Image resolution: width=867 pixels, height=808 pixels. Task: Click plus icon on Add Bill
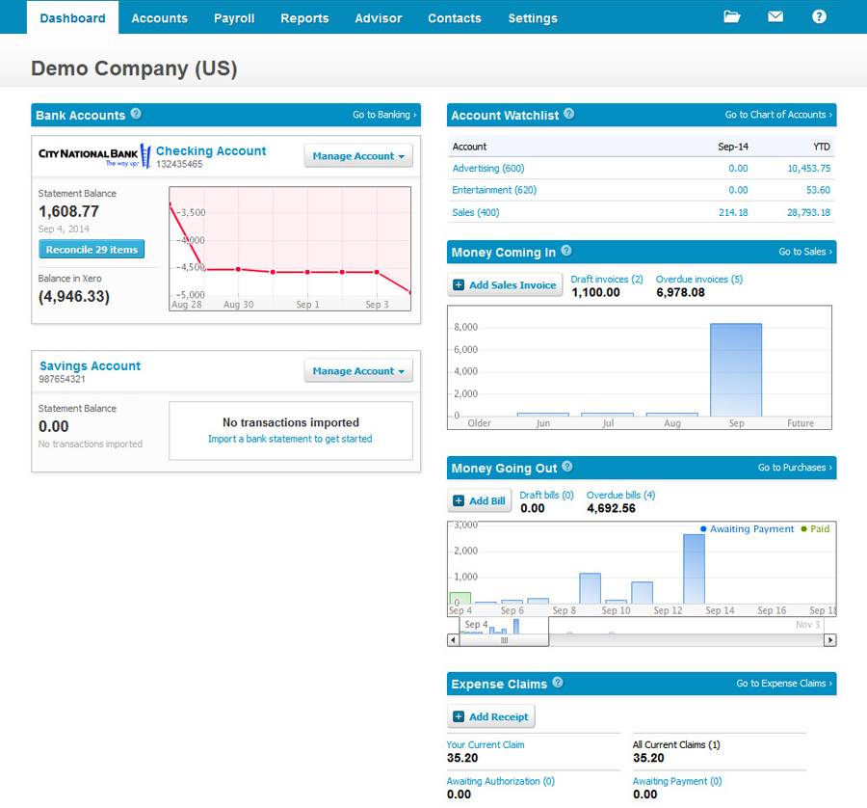click(x=459, y=500)
